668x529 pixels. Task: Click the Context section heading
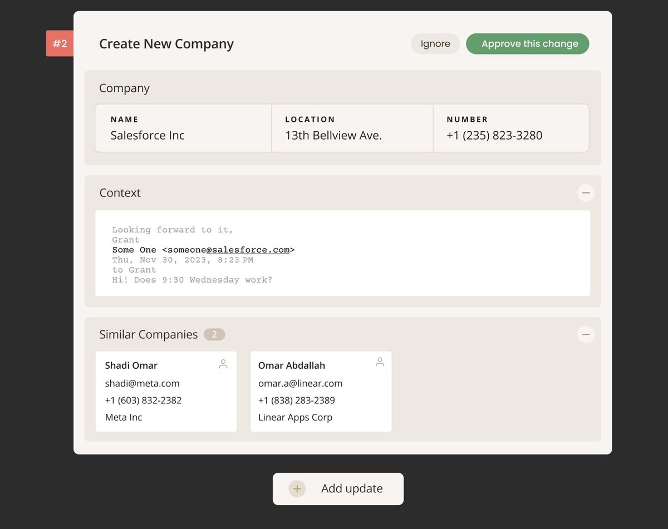[x=120, y=193]
